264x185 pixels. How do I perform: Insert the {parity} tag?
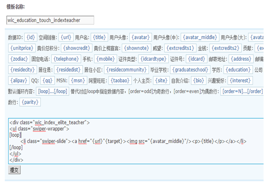pyautogui.click(x=30, y=102)
